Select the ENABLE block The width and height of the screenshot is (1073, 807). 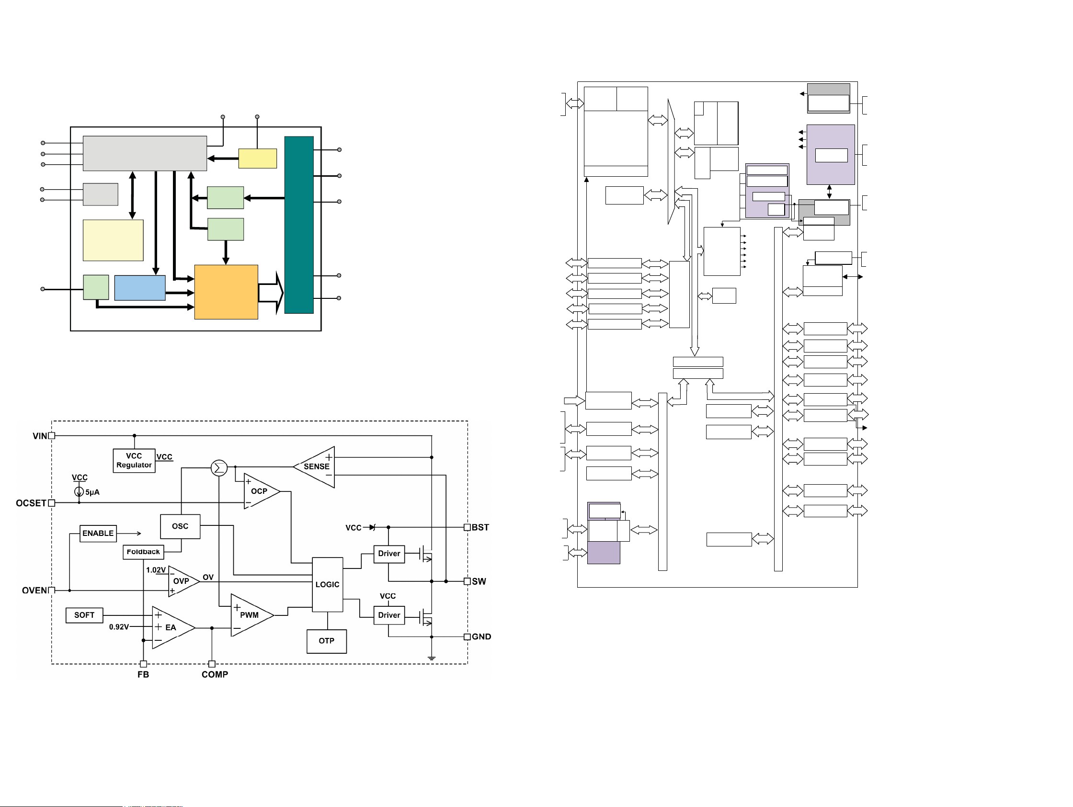coord(98,534)
